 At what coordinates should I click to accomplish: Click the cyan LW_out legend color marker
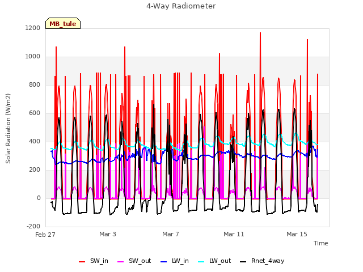click(201, 262)
